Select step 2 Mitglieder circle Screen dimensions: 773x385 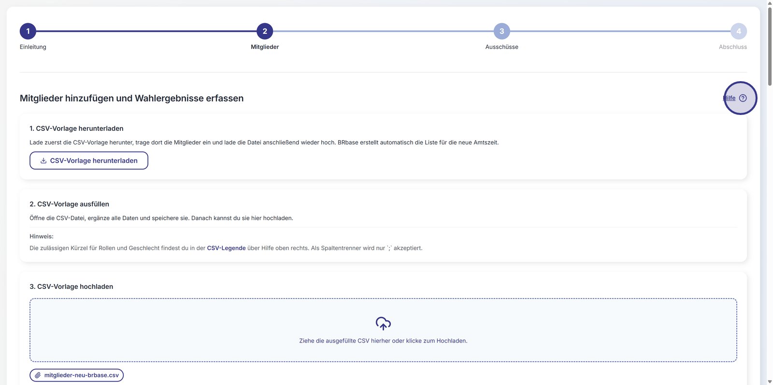coord(265,31)
